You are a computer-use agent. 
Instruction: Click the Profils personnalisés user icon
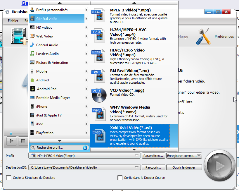[32, 10]
